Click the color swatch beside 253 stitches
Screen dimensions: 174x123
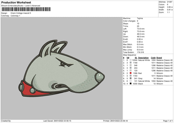point(130,68)
